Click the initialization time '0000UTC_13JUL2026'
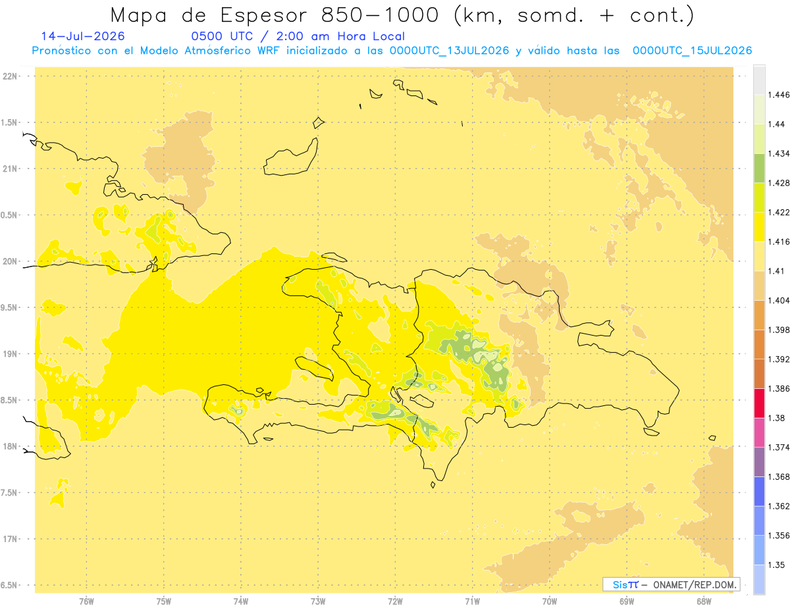Viewport: 790px width, 610px height. [449, 51]
